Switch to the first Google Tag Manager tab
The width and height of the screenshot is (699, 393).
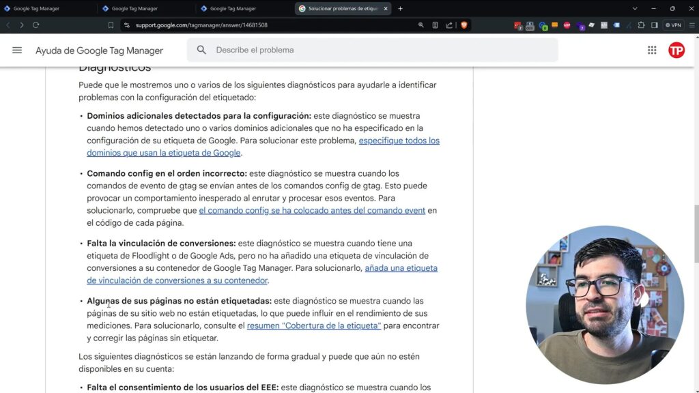48,8
